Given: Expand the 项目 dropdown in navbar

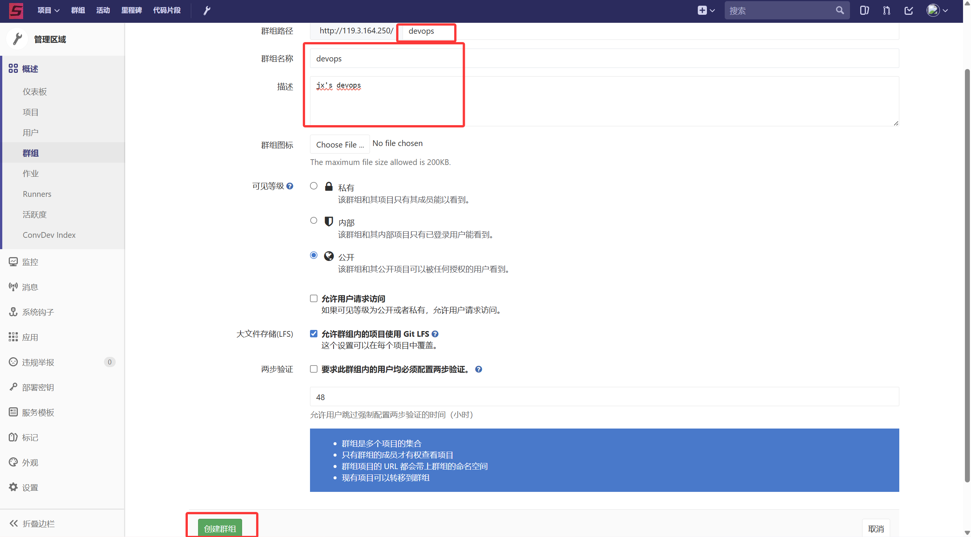Looking at the screenshot, I should [x=49, y=11].
